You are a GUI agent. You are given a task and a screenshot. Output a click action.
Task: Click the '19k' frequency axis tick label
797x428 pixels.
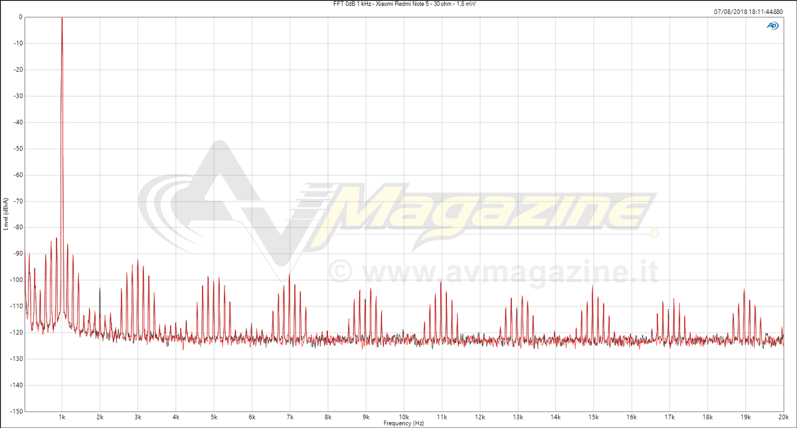[746, 417]
